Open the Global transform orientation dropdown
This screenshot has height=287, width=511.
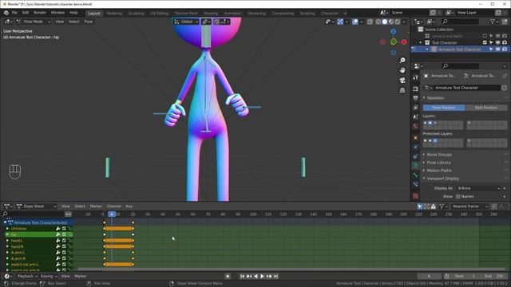coord(186,22)
